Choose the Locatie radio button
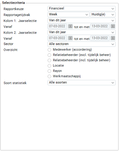This screenshot has width=120, height=151. [49, 66]
